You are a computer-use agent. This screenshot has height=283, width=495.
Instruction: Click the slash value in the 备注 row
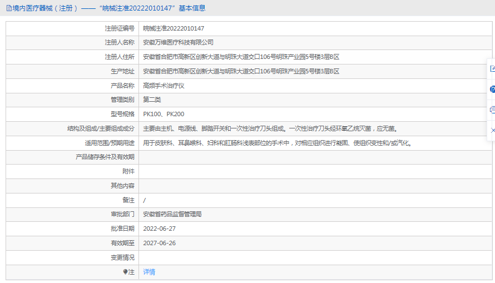tap(144, 200)
